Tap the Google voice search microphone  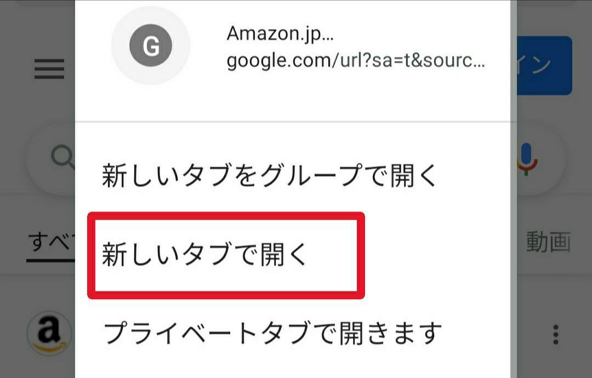pyautogui.click(x=526, y=159)
